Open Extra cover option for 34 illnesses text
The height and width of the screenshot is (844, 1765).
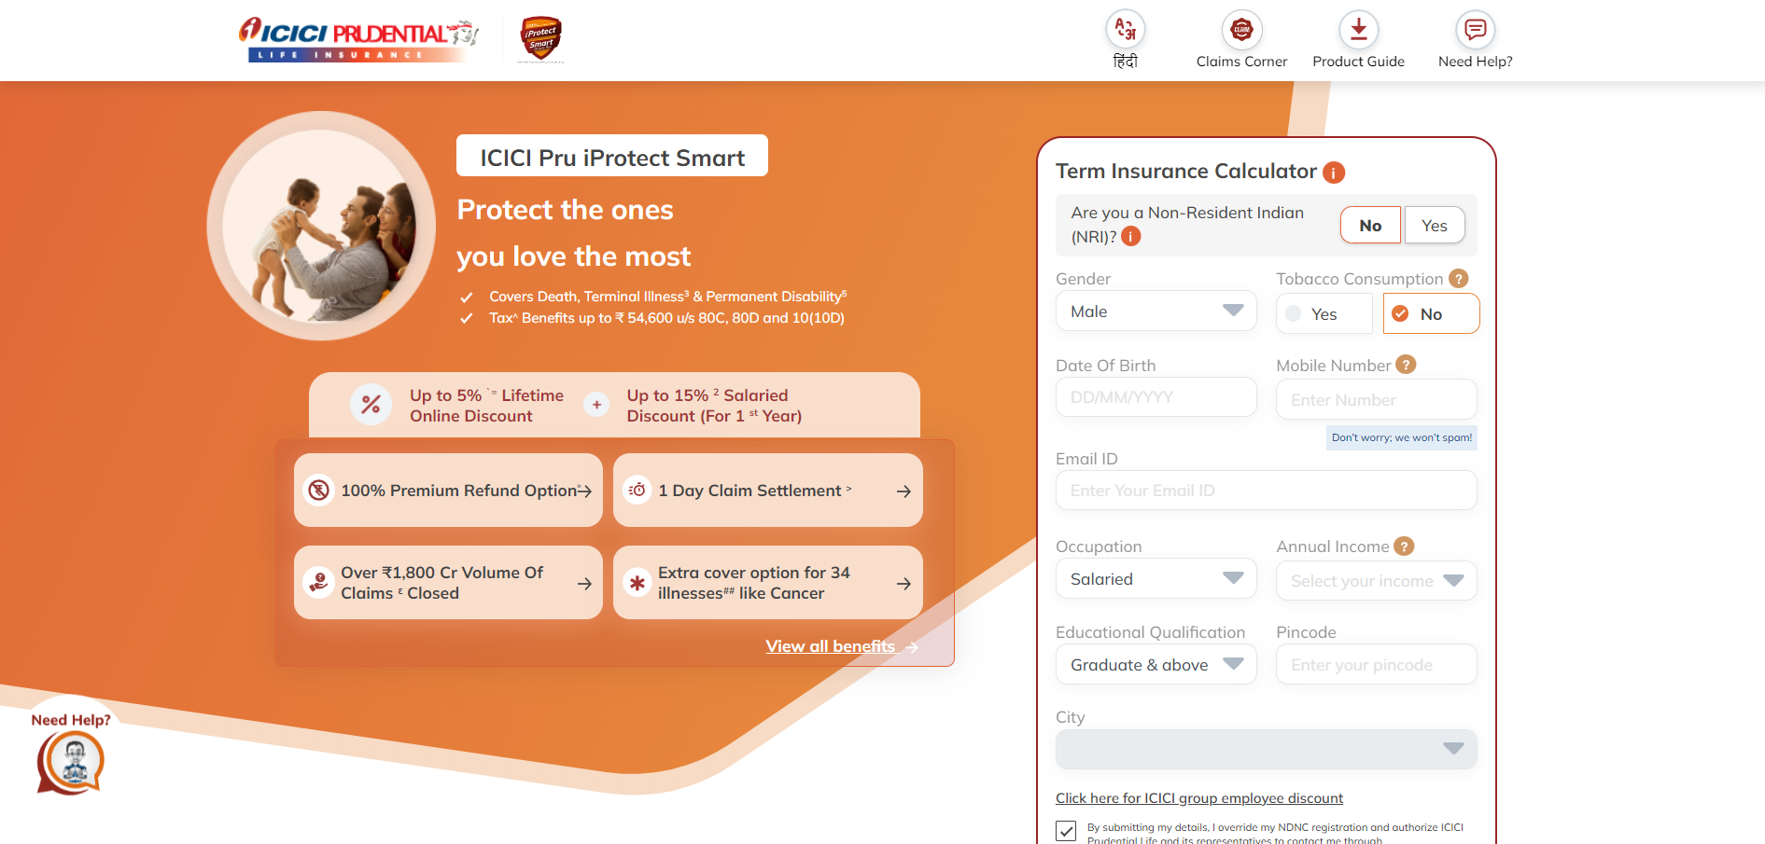click(x=753, y=583)
